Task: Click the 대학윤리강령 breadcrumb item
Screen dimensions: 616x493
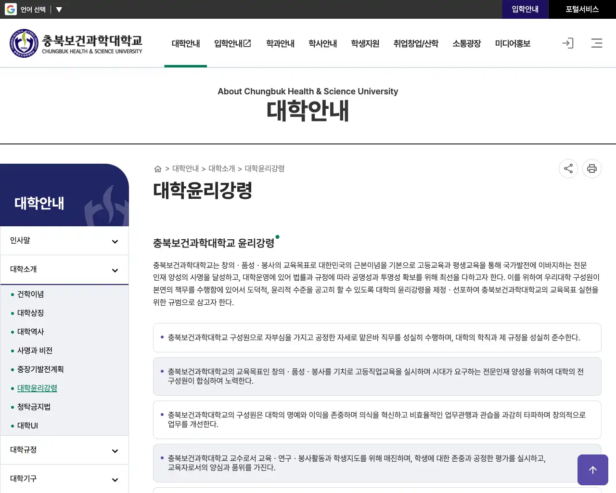Action: pos(265,169)
